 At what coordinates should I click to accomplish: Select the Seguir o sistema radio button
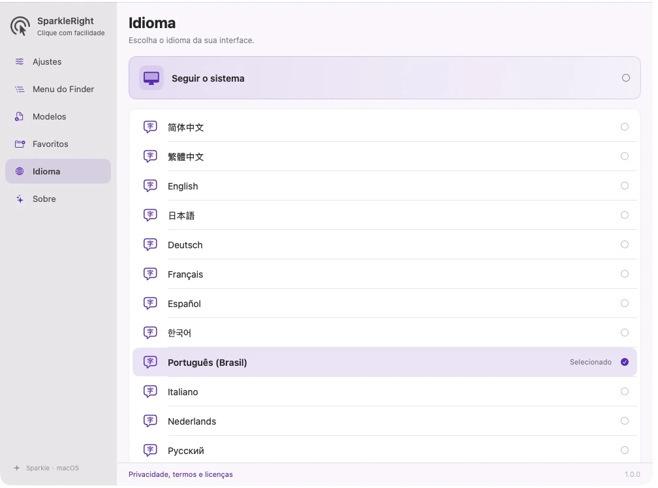pos(625,78)
